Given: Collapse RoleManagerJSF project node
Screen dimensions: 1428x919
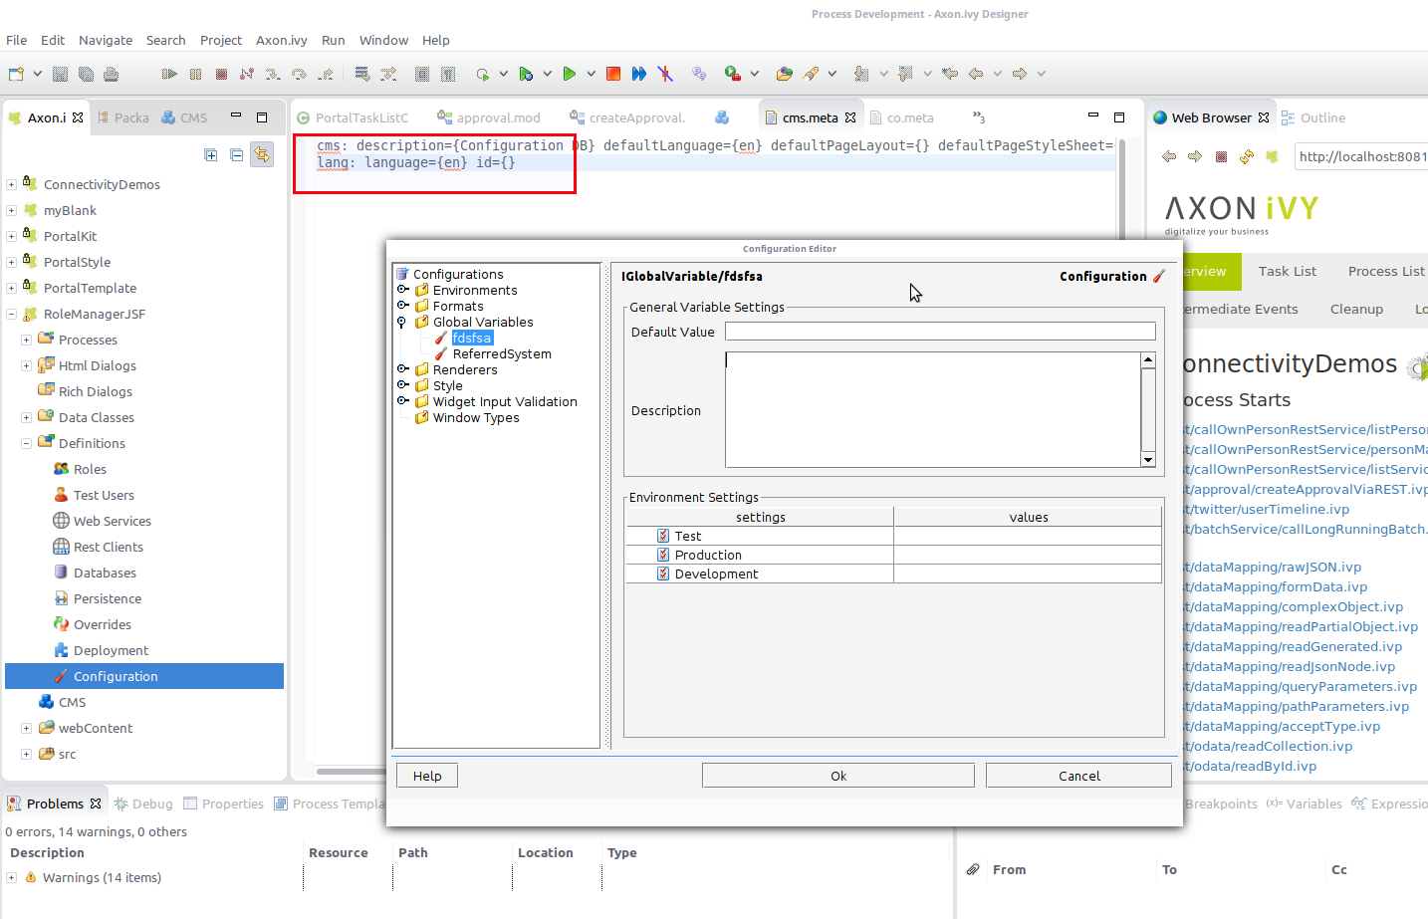Looking at the screenshot, I should click(x=11, y=314).
